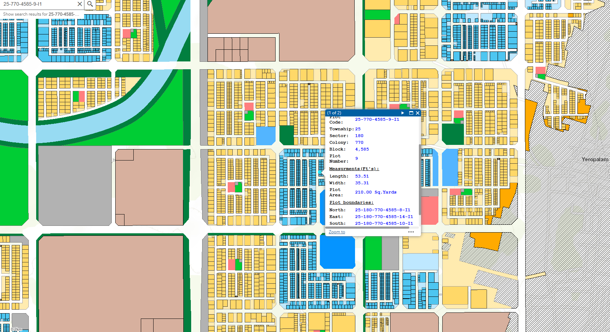Open South boundary link 25-180-770-4585-10-I1
This screenshot has height=332, width=610.
(x=384, y=223)
